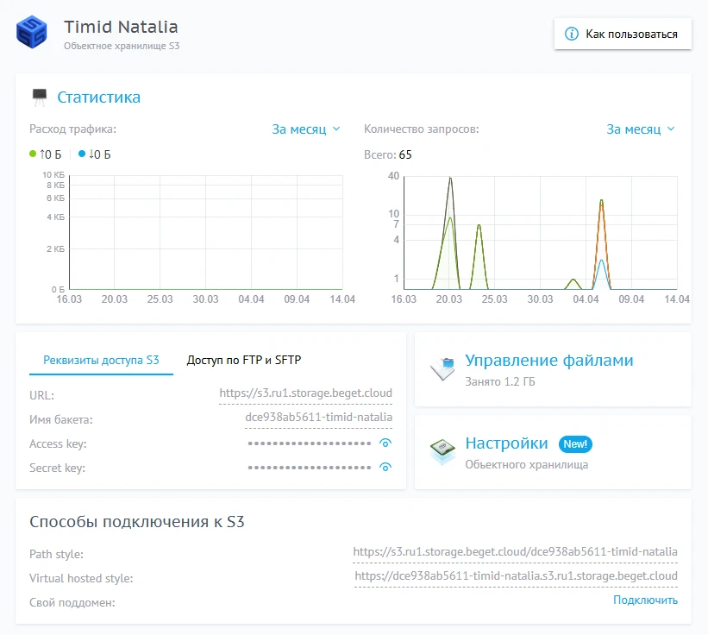Switch to Реквизиты доступа S3 tab
708x635 pixels.
[x=102, y=360]
